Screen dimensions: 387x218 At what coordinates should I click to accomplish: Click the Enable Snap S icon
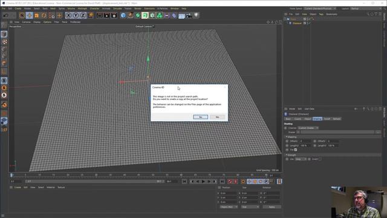tap(4, 81)
